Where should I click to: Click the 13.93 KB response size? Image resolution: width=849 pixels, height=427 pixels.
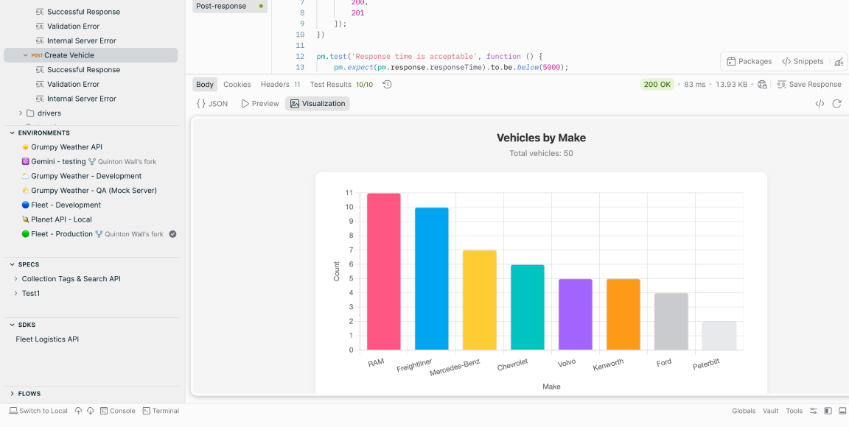tap(732, 85)
